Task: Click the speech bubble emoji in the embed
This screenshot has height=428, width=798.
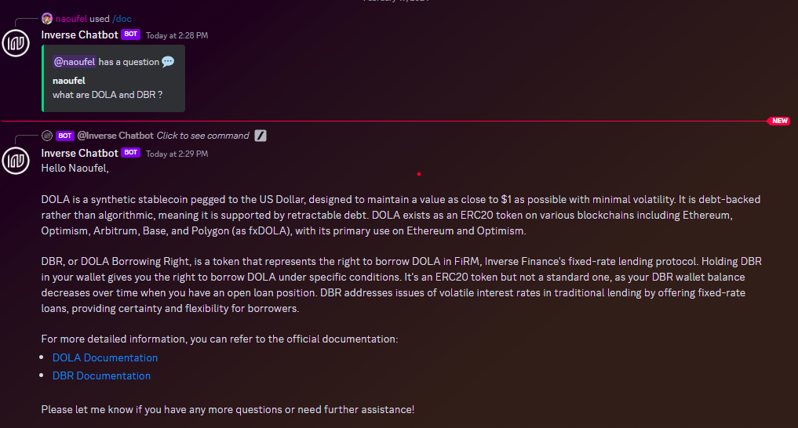Action: click(168, 61)
